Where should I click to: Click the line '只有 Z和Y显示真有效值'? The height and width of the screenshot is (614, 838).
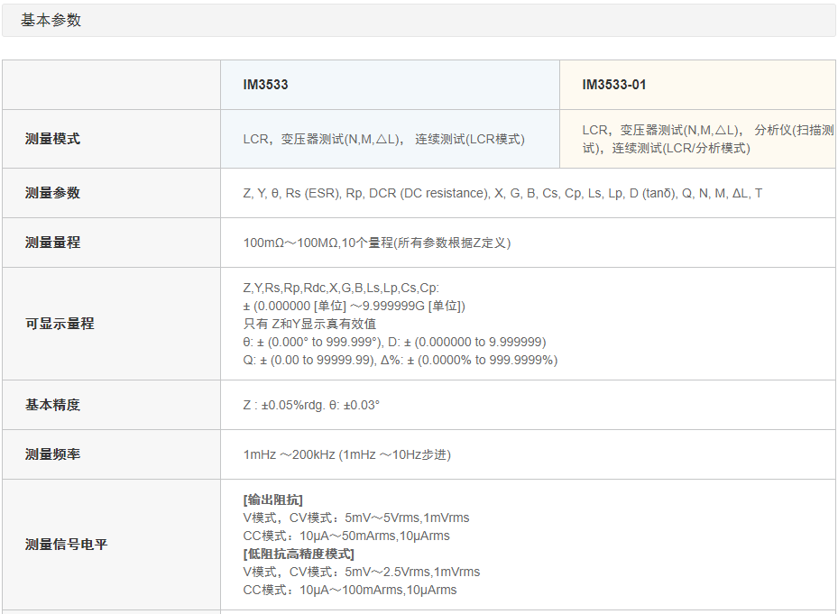pyautogui.click(x=309, y=324)
